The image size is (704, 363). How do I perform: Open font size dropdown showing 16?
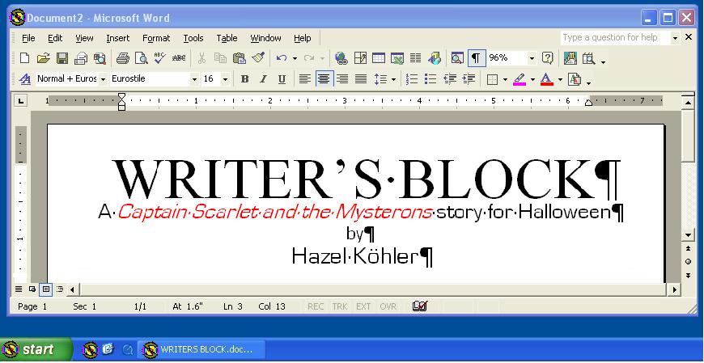tap(226, 79)
